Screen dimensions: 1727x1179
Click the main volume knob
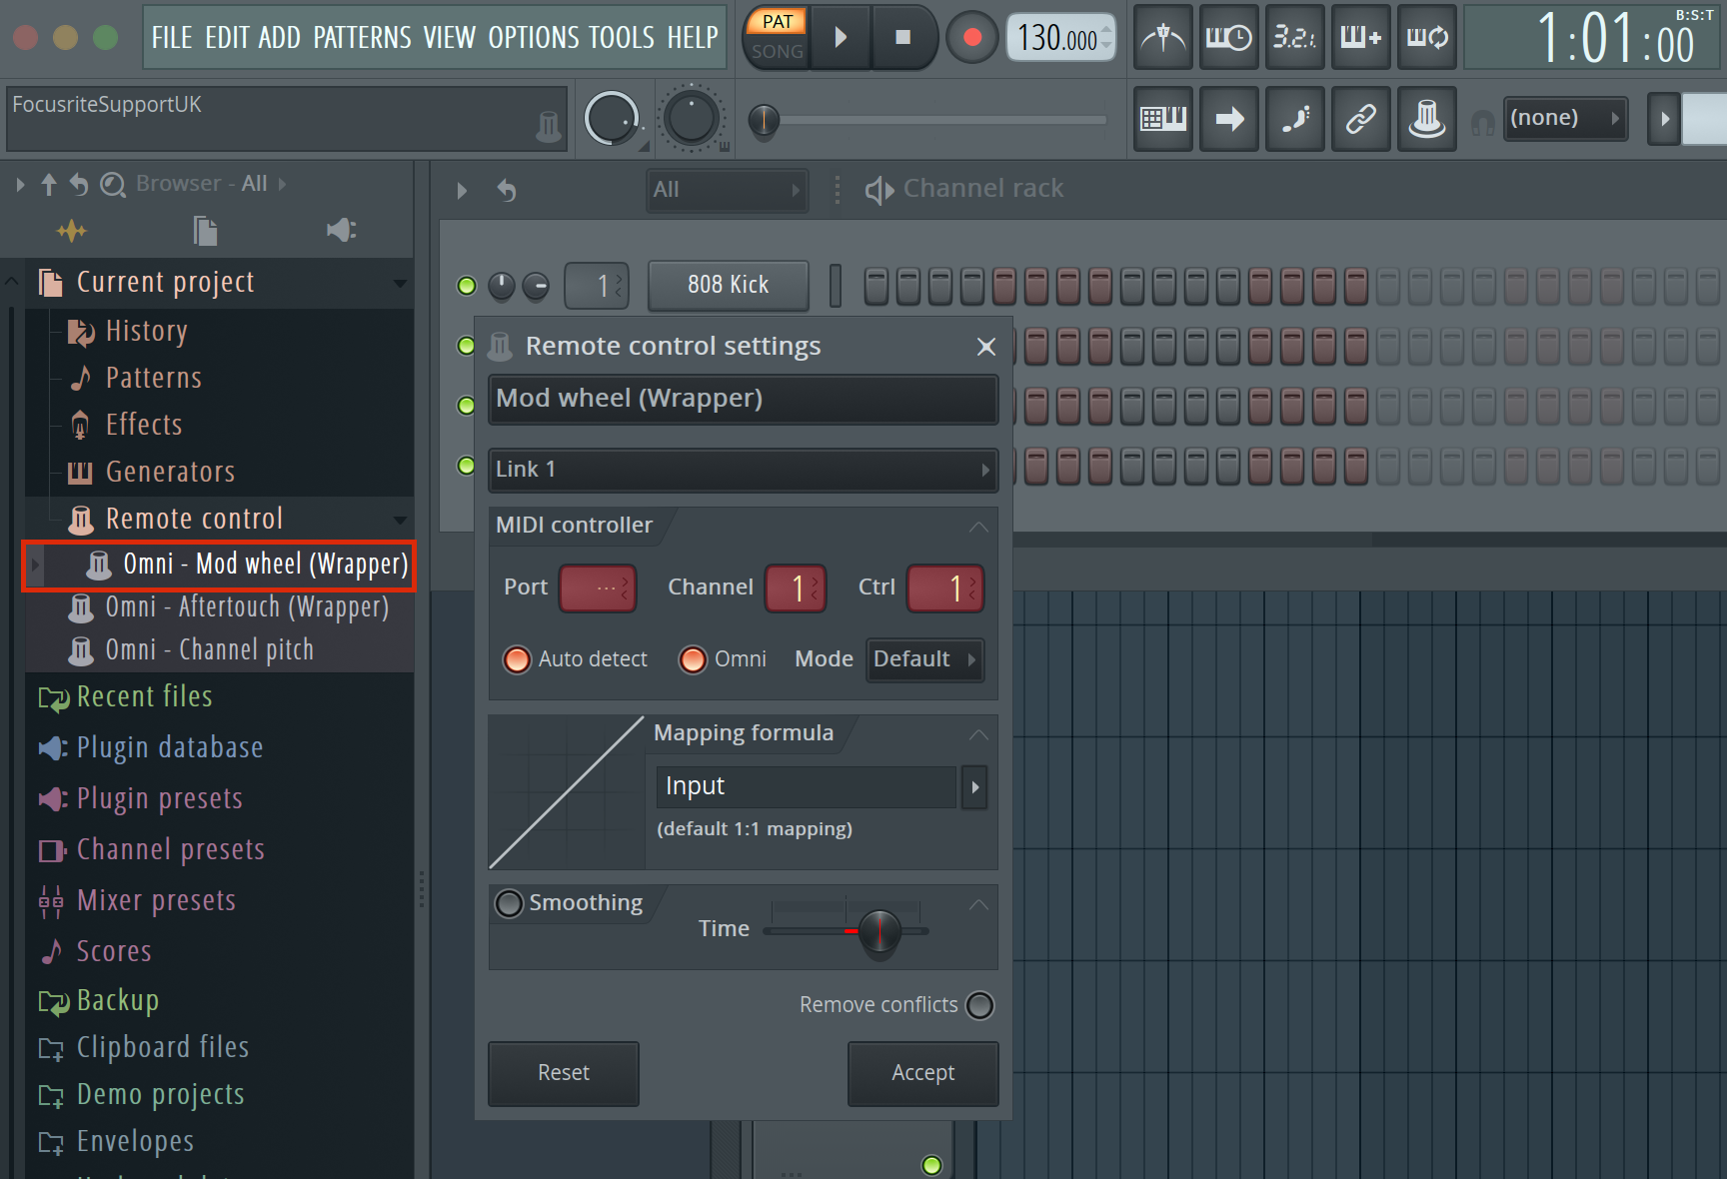[x=611, y=119]
